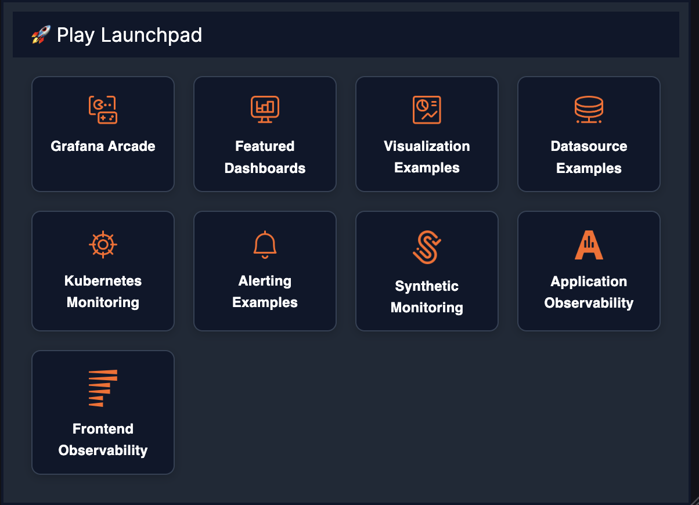The width and height of the screenshot is (699, 505).
Task: Click the Visualization Examples chart icon
Action: [427, 109]
